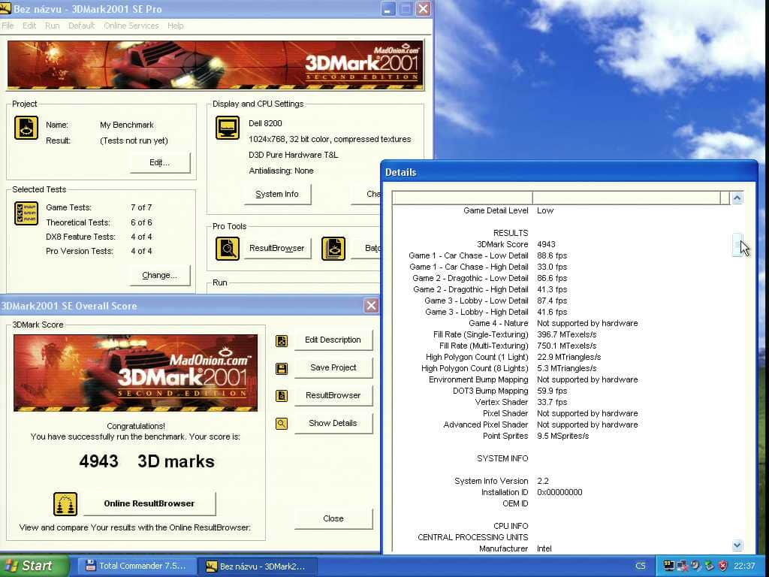
Task: Click the red security shield tray icon
Action: (x=723, y=566)
